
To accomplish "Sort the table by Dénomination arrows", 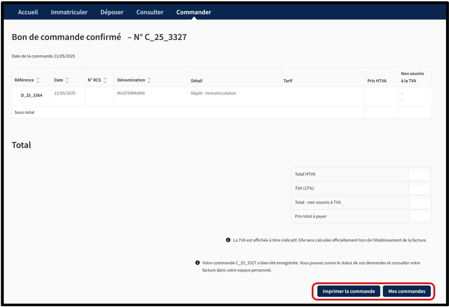I will (x=149, y=80).
